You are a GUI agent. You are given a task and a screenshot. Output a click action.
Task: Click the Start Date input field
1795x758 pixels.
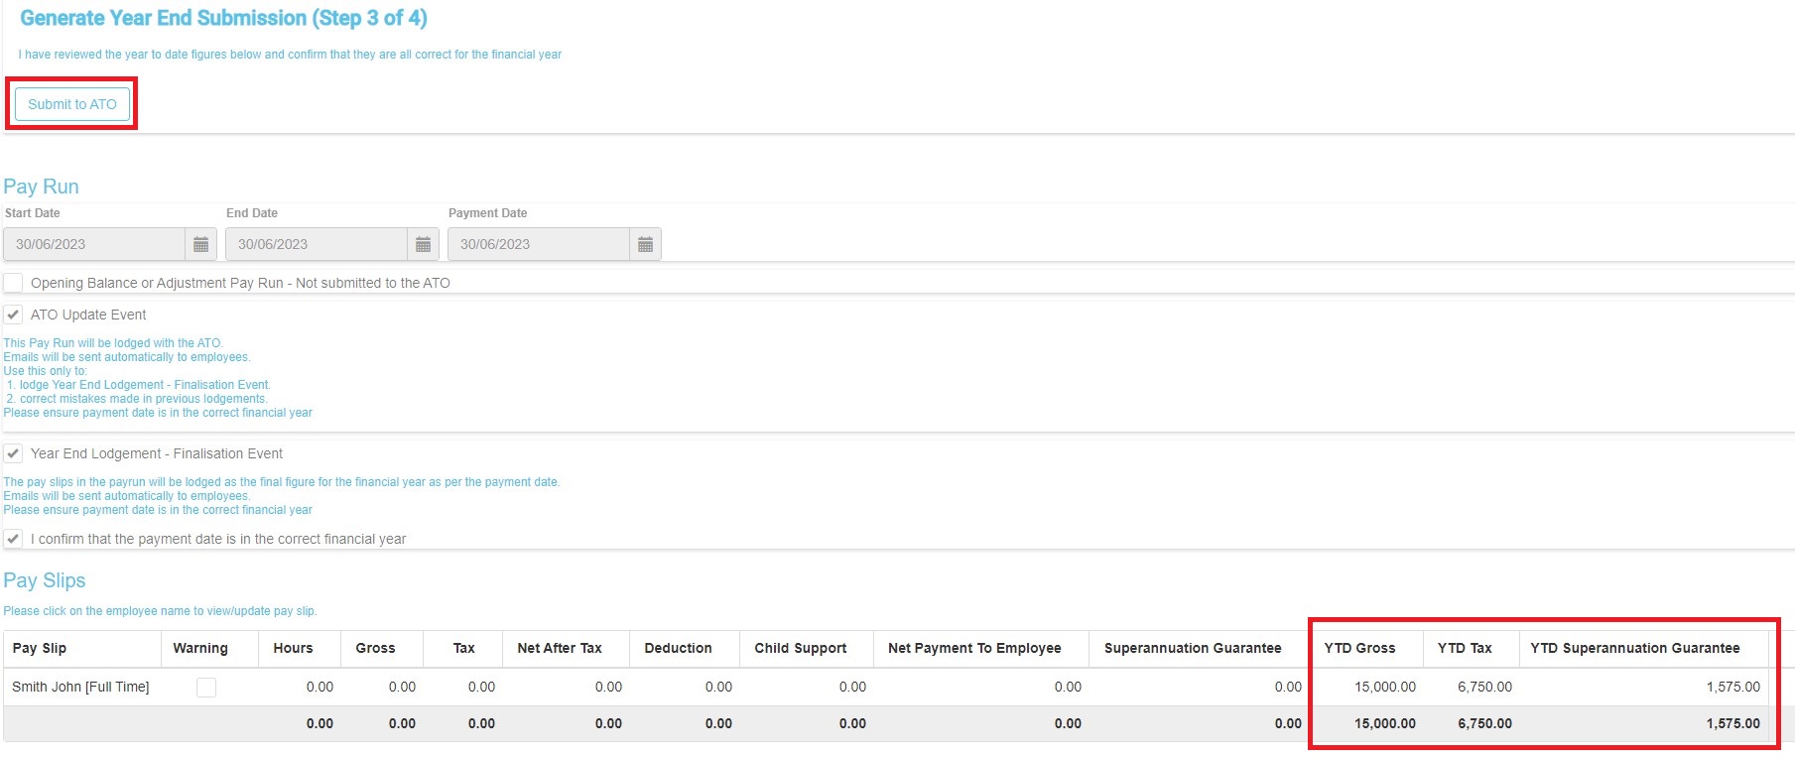click(94, 244)
